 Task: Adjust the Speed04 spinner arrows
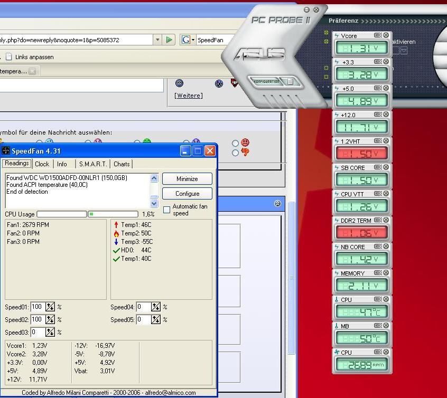156,307
